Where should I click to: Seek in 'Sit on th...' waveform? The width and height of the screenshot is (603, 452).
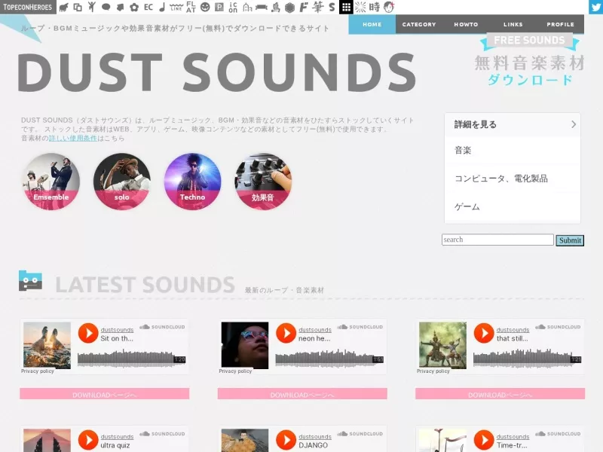(131, 359)
